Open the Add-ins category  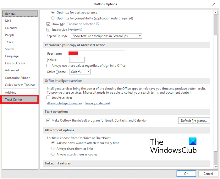click(x=20, y=92)
